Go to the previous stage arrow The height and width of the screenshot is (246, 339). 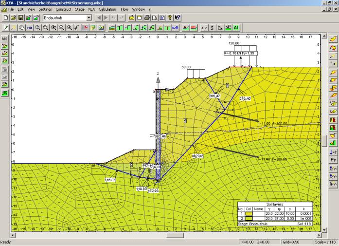(99, 18)
